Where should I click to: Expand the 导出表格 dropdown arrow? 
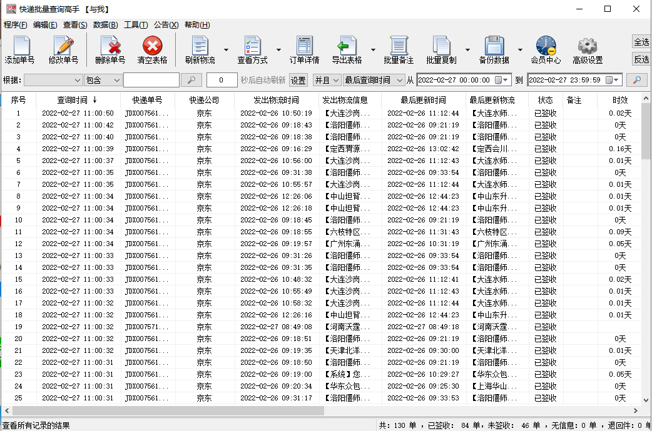point(374,50)
